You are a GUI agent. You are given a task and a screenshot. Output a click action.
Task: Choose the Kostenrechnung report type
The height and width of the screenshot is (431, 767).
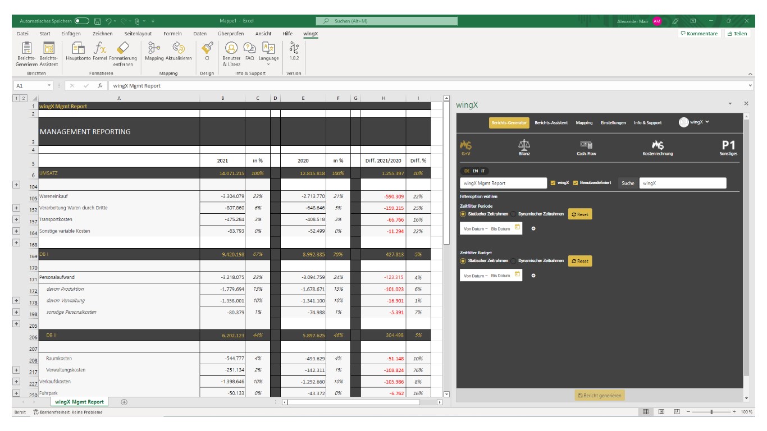tap(658, 148)
